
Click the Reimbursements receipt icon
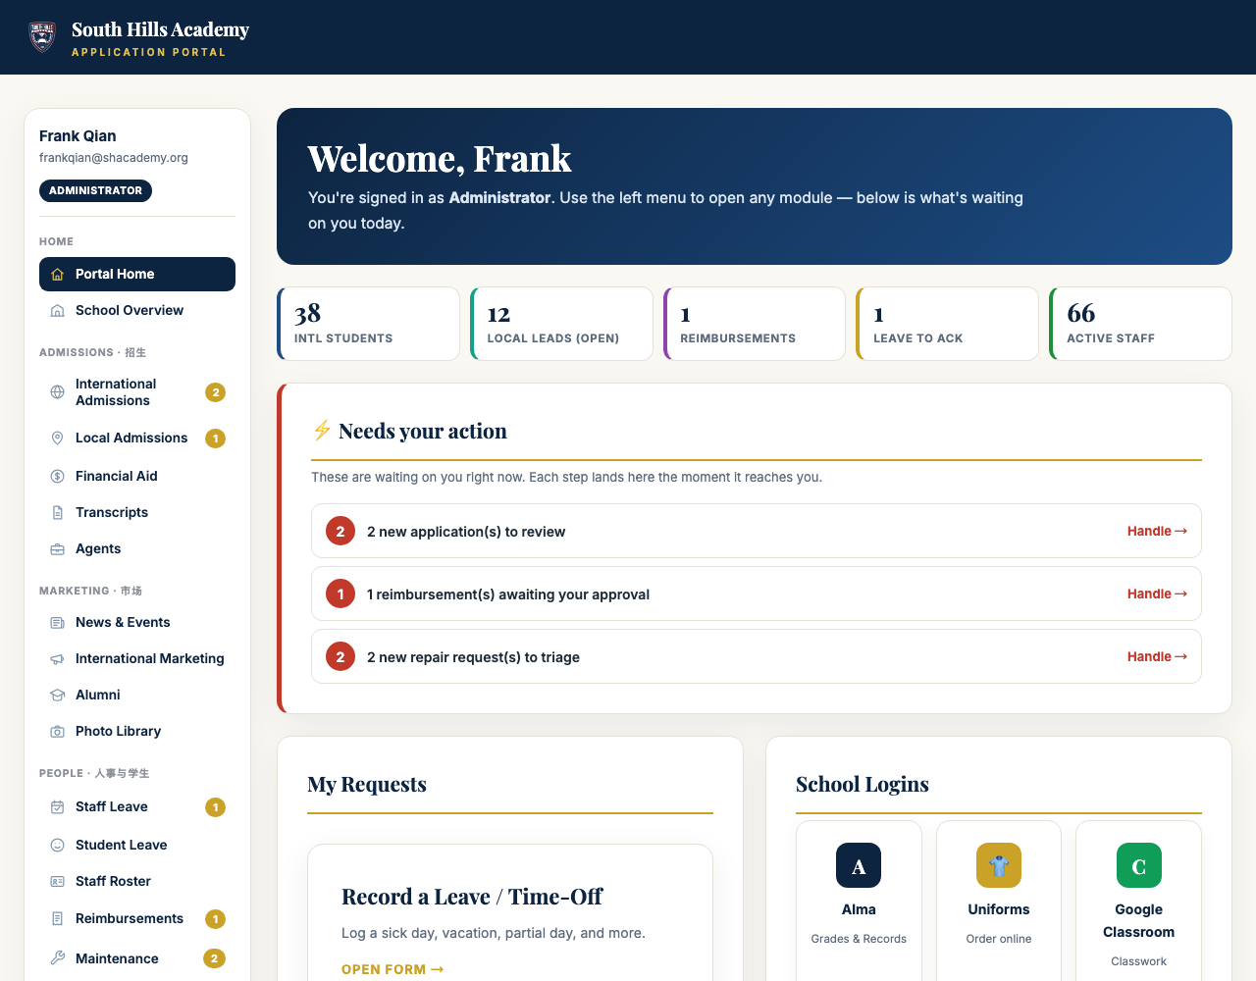pos(57,919)
